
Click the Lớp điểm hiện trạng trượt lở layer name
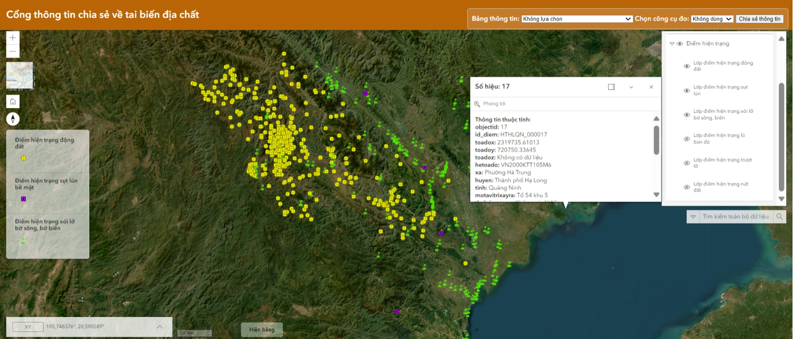pyautogui.click(x=723, y=163)
